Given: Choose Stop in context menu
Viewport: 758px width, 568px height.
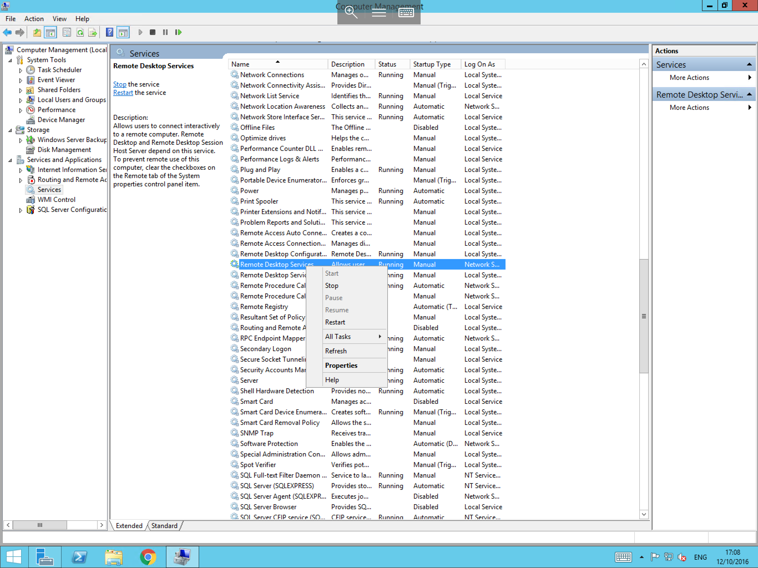Looking at the screenshot, I should click(354, 285).
